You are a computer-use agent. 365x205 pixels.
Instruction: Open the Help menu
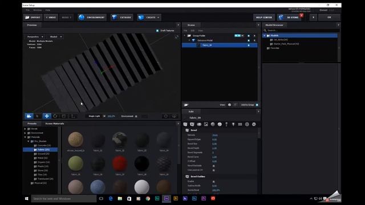(48, 10)
